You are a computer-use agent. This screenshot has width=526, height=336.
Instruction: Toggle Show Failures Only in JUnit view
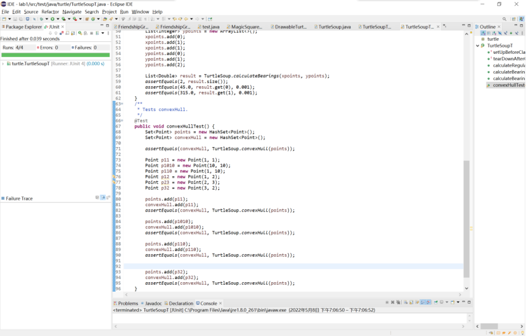pos(61,33)
